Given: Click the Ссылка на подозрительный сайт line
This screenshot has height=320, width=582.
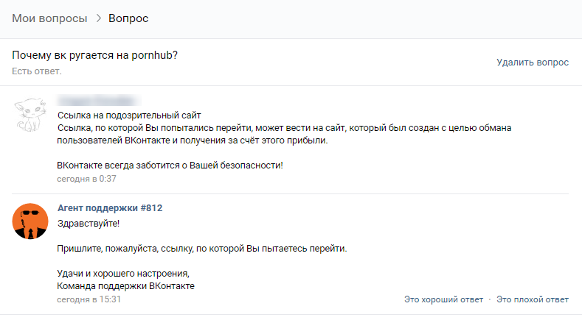Looking at the screenshot, I should click(129, 115).
